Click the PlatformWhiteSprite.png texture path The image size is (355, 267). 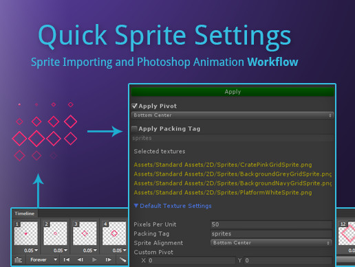point(223,193)
